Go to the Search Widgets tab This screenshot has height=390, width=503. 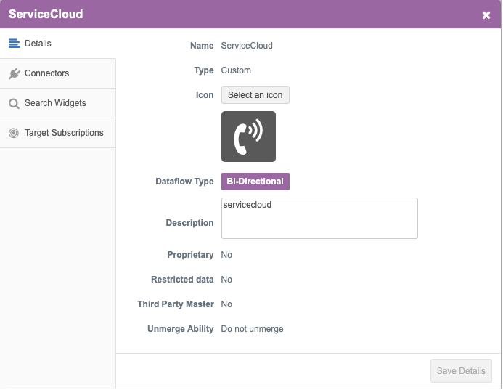tap(55, 103)
